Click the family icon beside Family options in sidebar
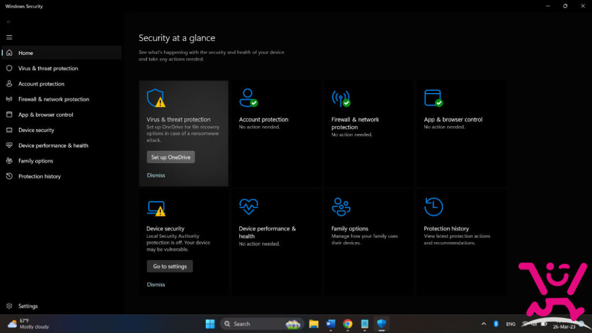592x333 pixels. coord(9,161)
